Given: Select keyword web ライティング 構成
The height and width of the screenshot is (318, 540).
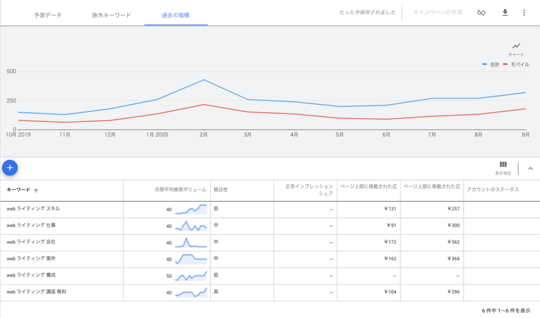Looking at the screenshot, I should pos(31,275).
